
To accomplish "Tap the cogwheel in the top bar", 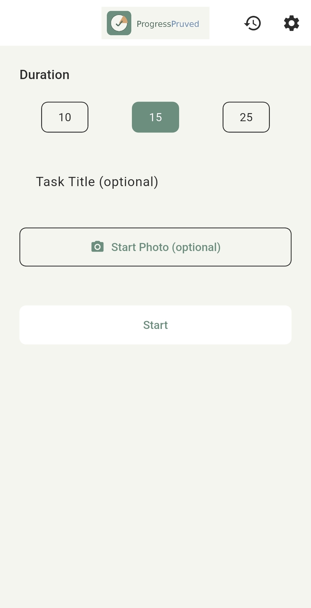I will [x=291, y=23].
